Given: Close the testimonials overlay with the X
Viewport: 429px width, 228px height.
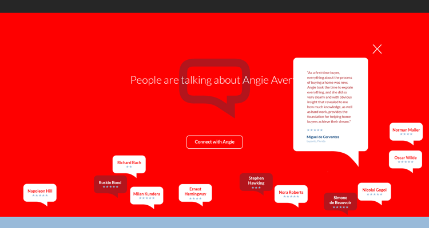Looking at the screenshot, I should (x=377, y=49).
